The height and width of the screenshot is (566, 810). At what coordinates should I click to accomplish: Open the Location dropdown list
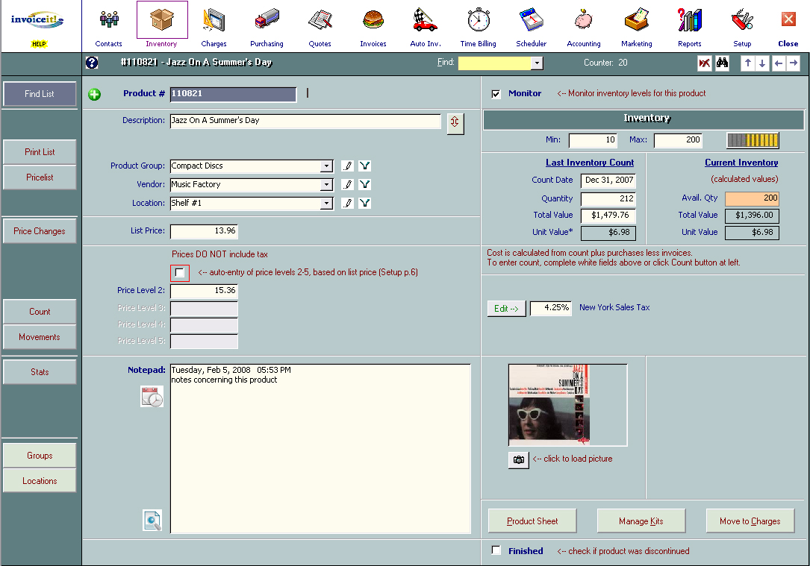pos(326,204)
